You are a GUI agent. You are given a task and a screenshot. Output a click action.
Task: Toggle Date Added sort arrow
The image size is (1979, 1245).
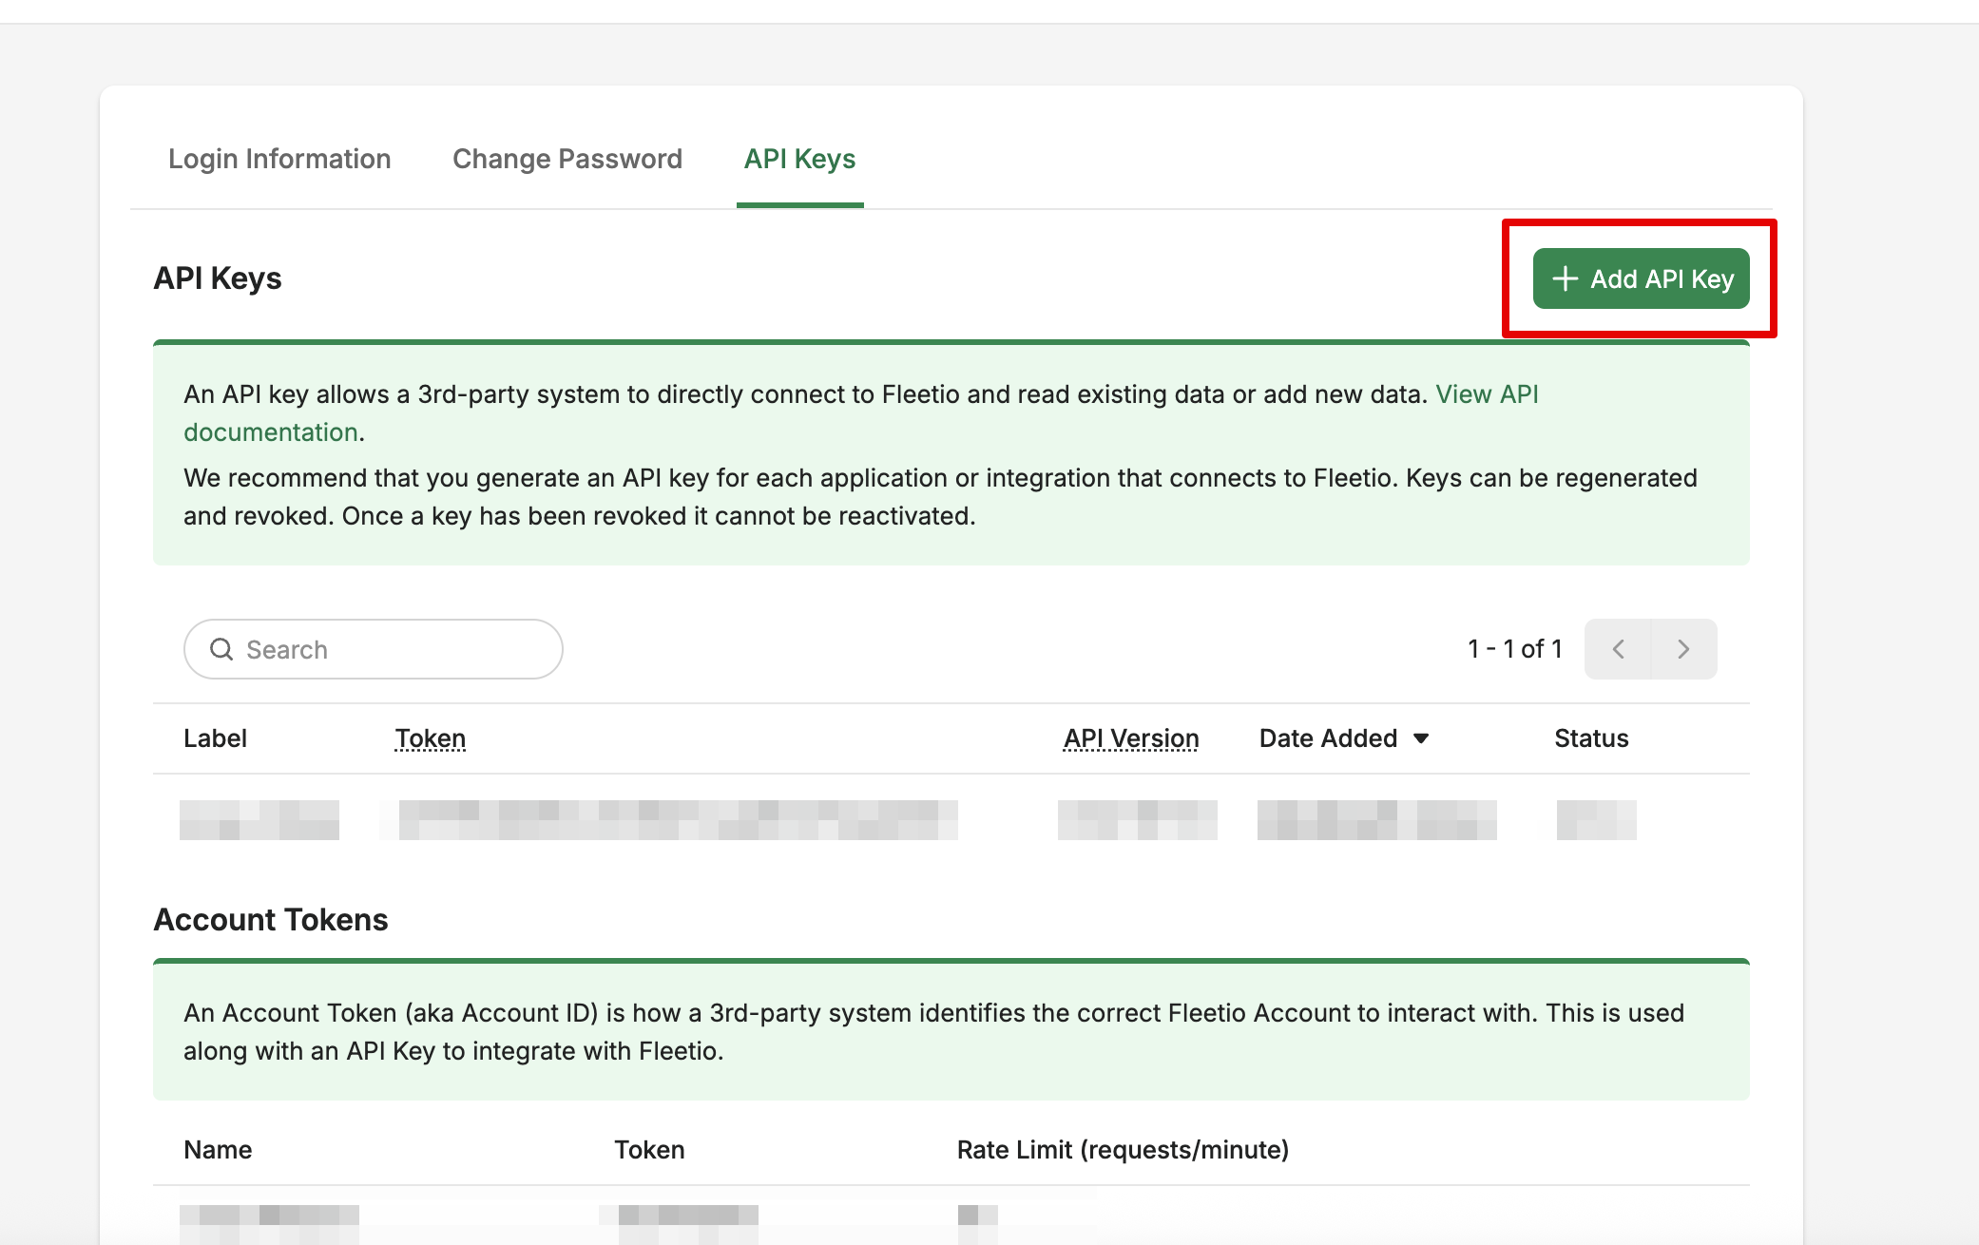[1421, 738]
